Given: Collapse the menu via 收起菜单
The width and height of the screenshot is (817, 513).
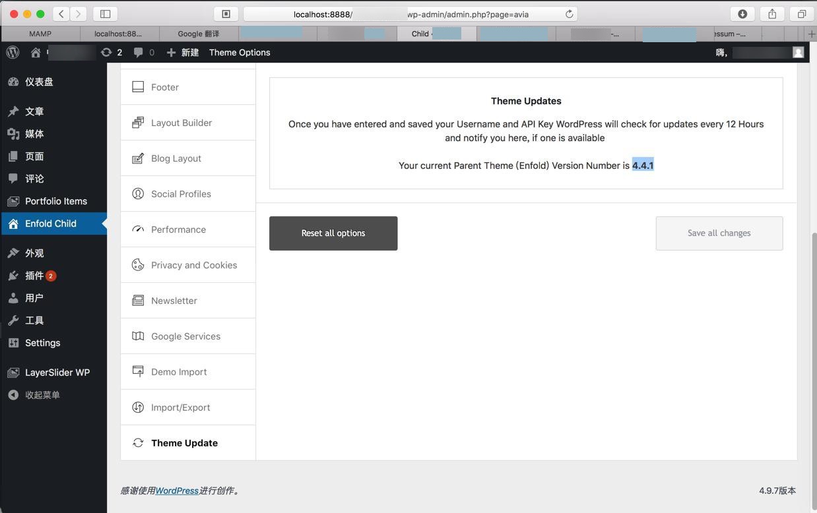Looking at the screenshot, I should 53,395.
